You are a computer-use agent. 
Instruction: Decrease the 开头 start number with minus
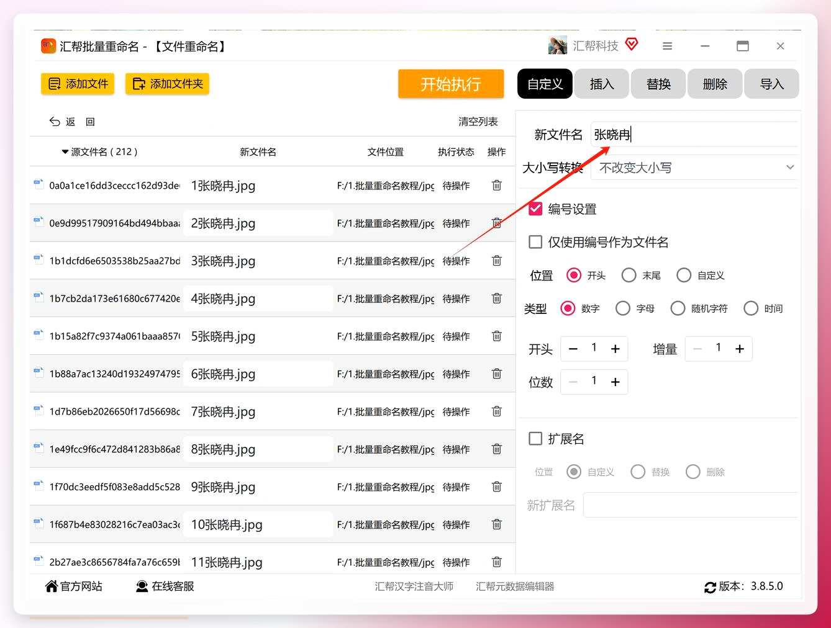coord(573,349)
